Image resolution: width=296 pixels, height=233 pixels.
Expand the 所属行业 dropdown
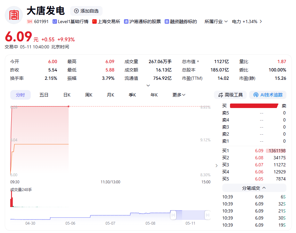(x=216, y=21)
